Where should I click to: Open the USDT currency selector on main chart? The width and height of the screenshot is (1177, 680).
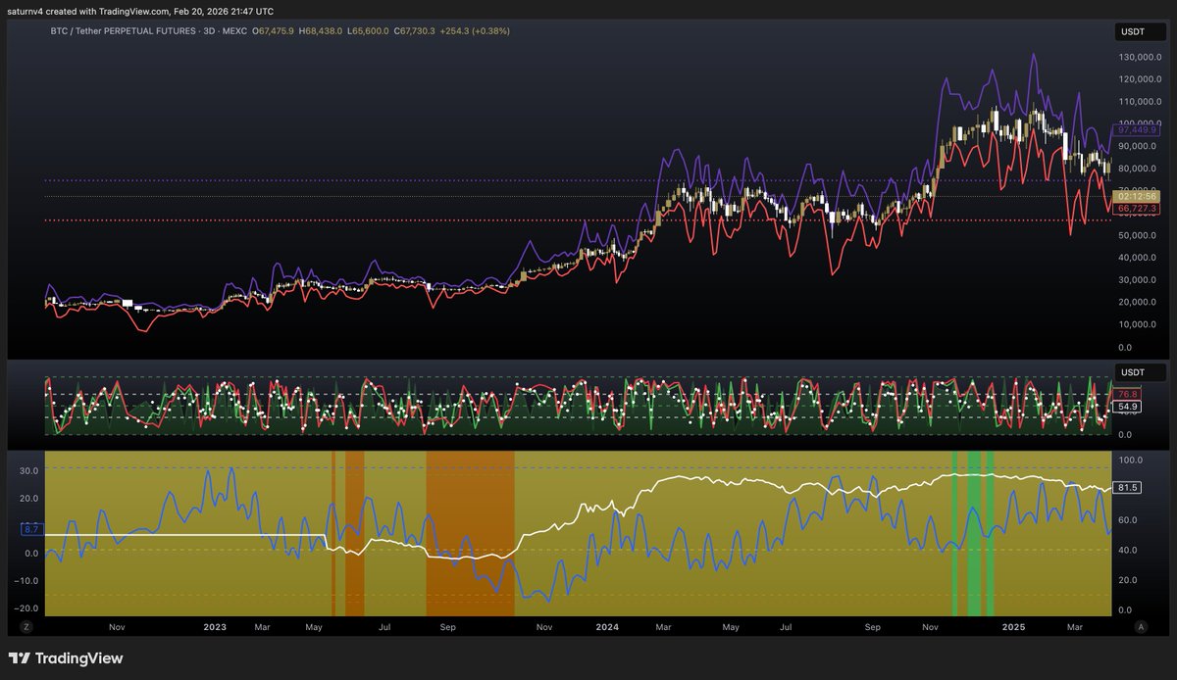coord(1141,32)
